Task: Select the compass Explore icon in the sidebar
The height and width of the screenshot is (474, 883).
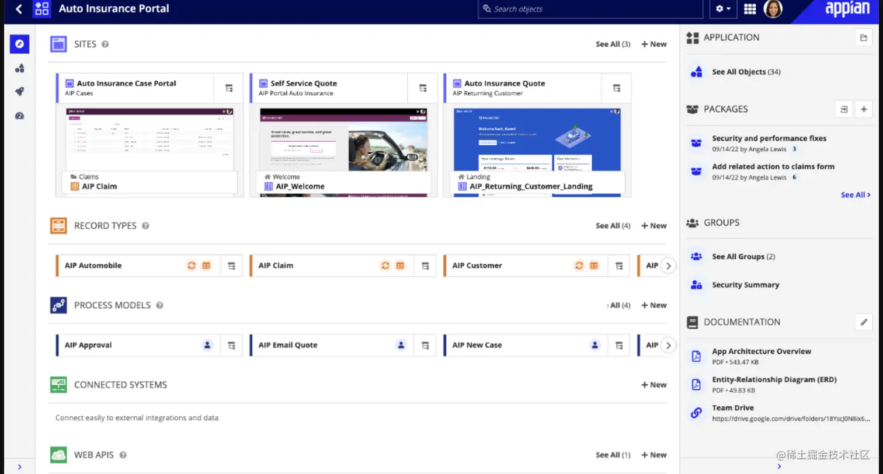Action: click(x=19, y=44)
